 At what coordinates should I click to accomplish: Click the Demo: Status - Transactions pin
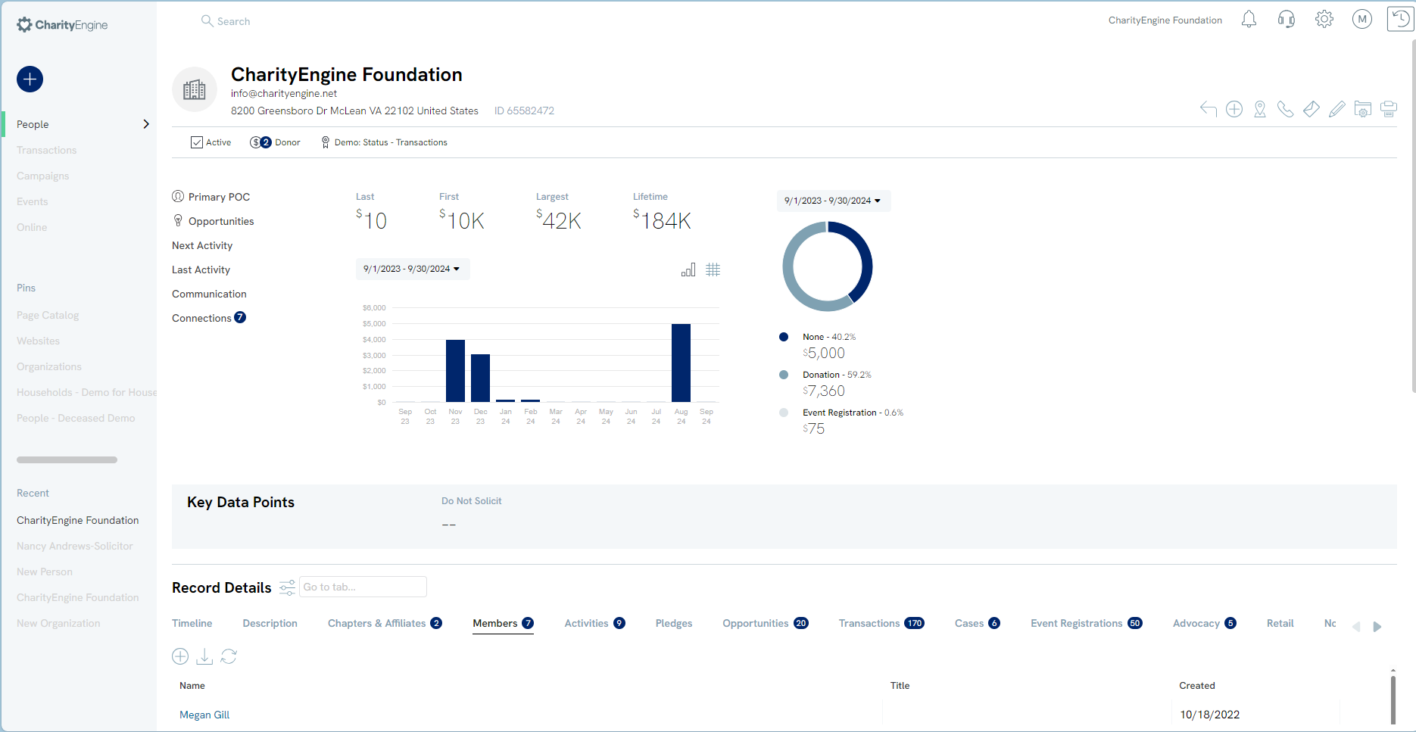pyautogui.click(x=385, y=142)
